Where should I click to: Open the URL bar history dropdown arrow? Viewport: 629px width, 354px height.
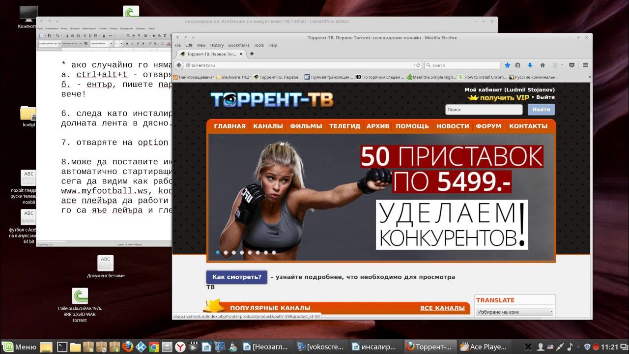tap(414, 65)
